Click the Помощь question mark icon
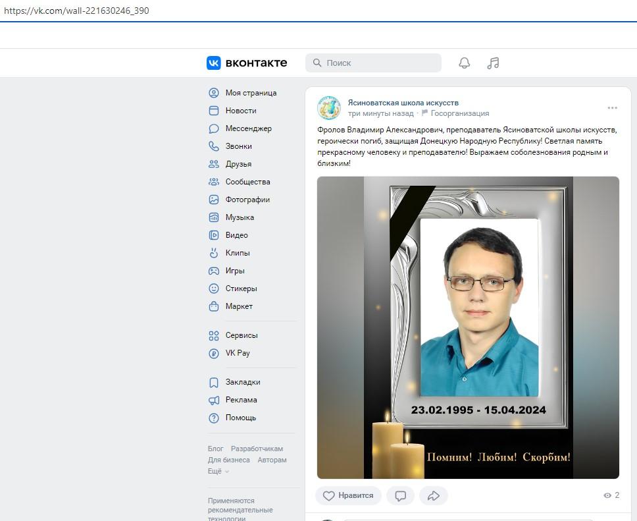This screenshot has height=521, width=637. pyautogui.click(x=214, y=418)
